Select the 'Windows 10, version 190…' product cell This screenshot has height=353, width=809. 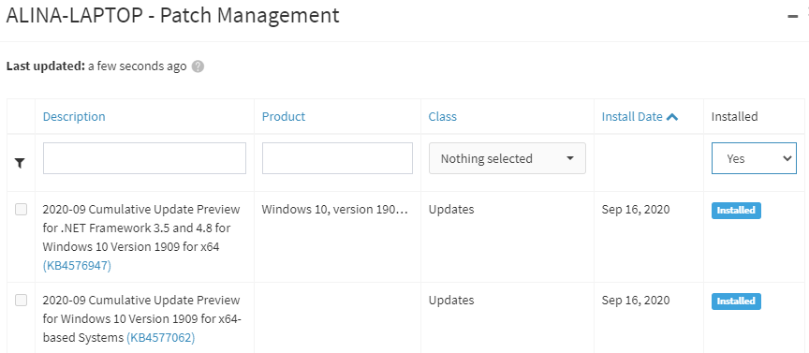(x=335, y=210)
